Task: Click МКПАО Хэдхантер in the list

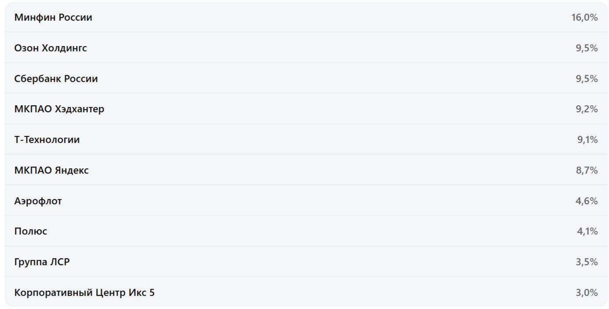Action: 59,109
